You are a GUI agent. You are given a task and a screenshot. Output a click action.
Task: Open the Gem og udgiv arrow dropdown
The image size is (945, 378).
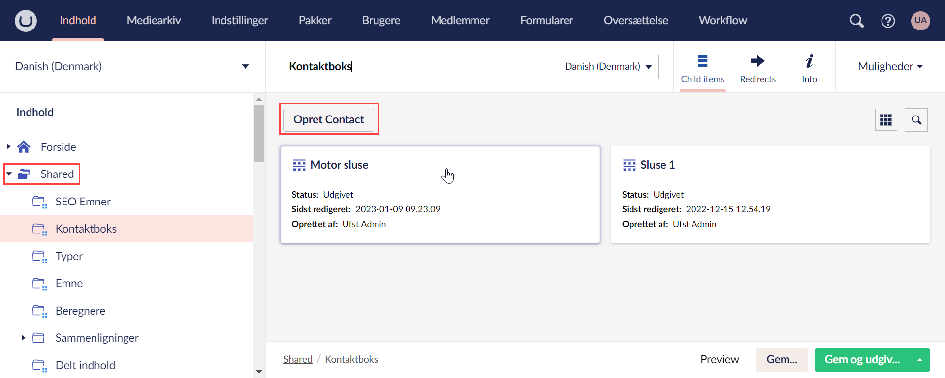tap(919, 360)
